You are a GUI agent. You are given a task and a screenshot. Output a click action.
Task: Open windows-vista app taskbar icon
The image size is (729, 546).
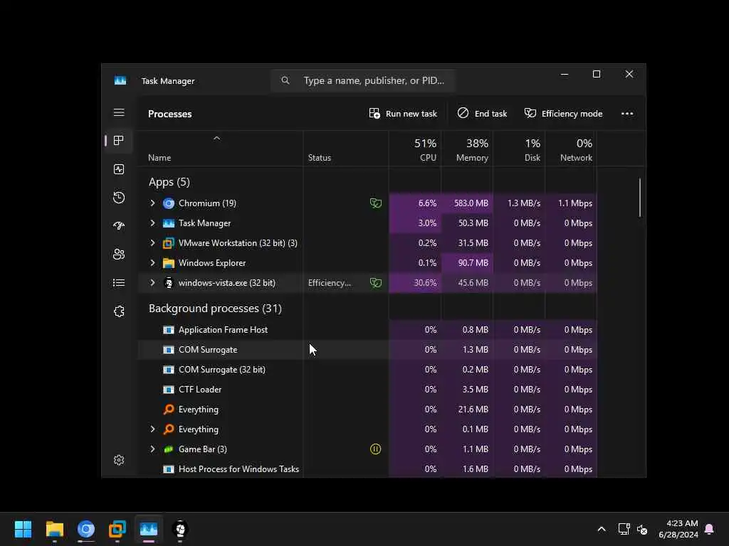pyautogui.click(x=180, y=529)
